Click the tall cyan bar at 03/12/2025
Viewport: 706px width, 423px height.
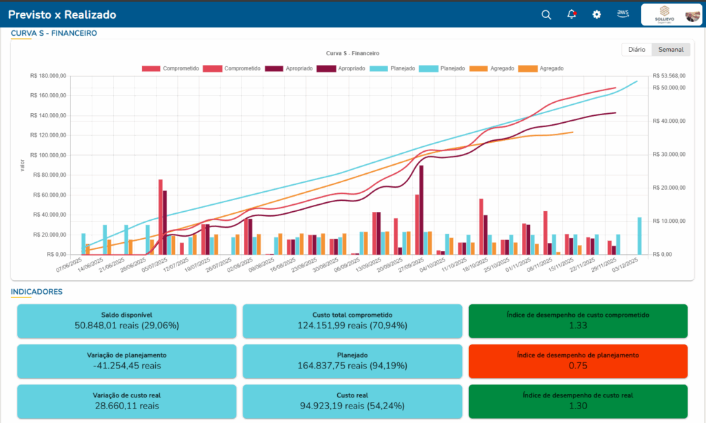639,236
